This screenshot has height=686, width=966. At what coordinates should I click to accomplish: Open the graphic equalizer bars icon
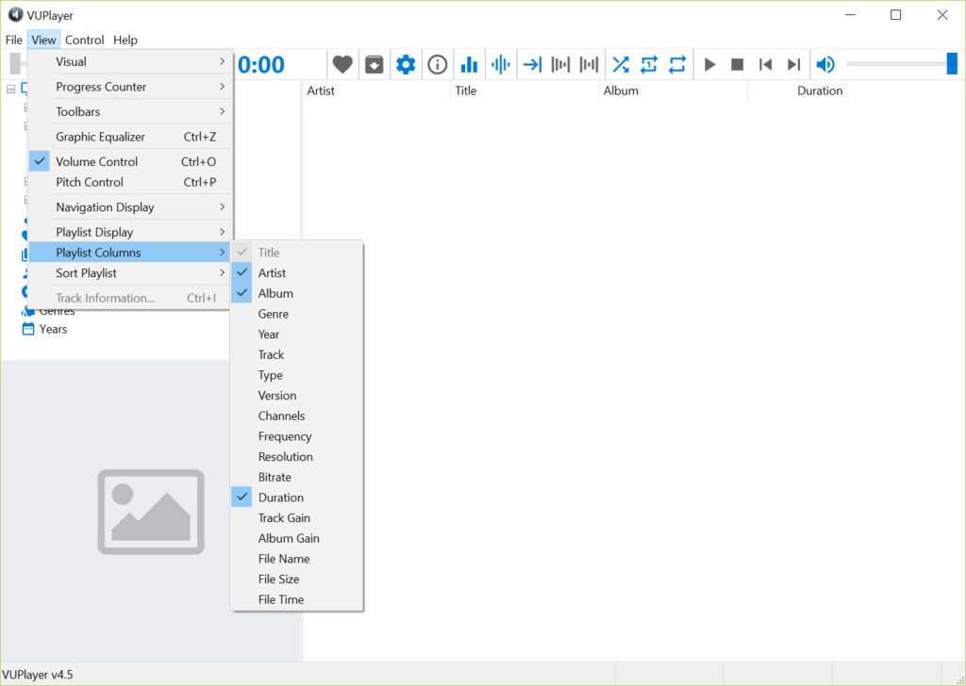pos(469,64)
